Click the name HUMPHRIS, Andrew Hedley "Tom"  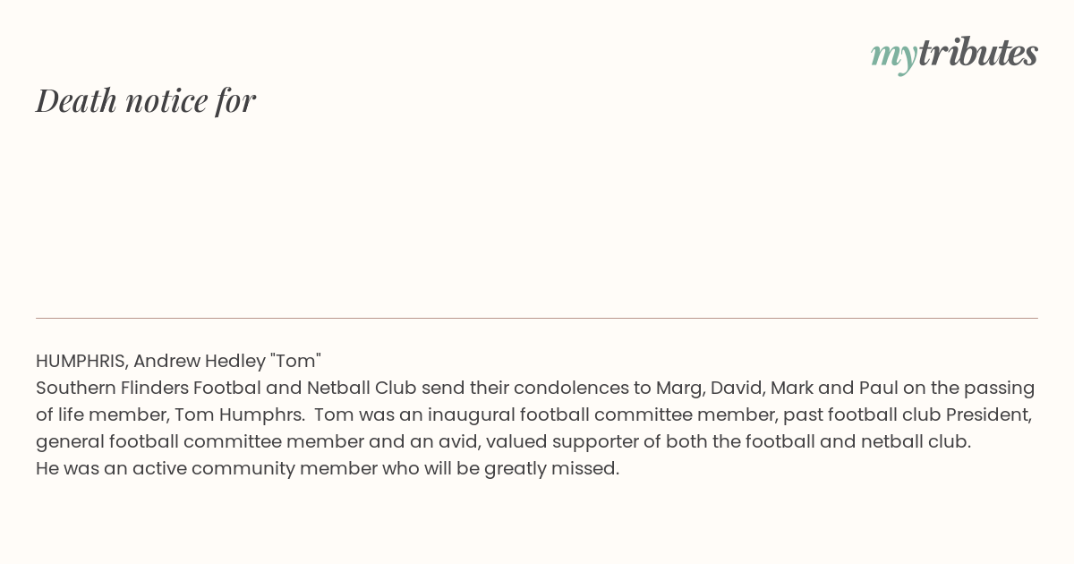(x=178, y=361)
